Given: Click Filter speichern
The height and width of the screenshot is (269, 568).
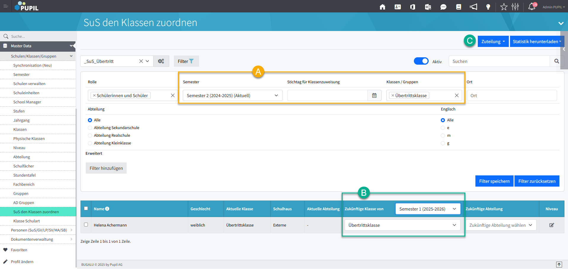Looking at the screenshot, I should pyautogui.click(x=494, y=181).
